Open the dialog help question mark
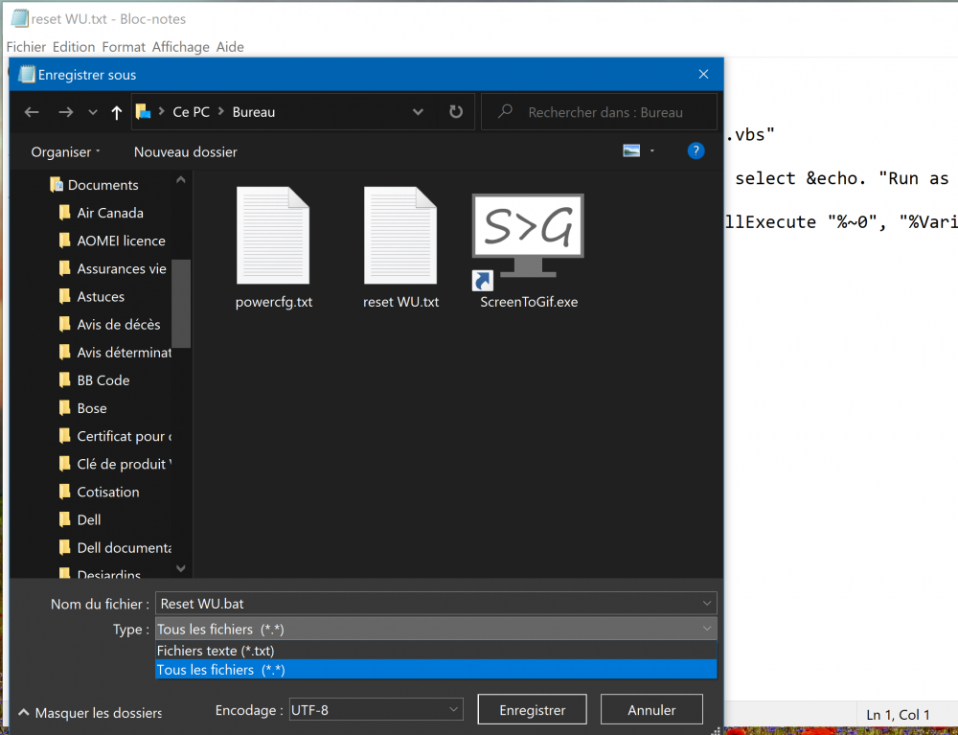Viewport: 958px width, 735px height. (696, 151)
